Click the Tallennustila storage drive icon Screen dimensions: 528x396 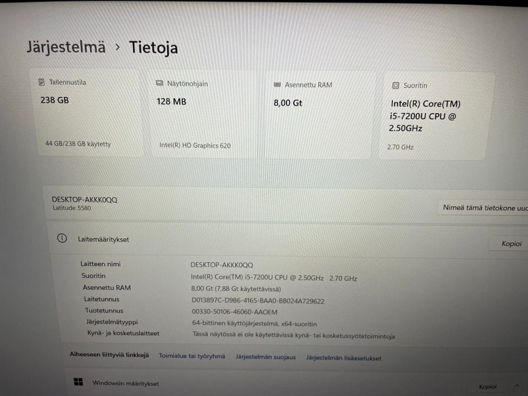coord(42,82)
